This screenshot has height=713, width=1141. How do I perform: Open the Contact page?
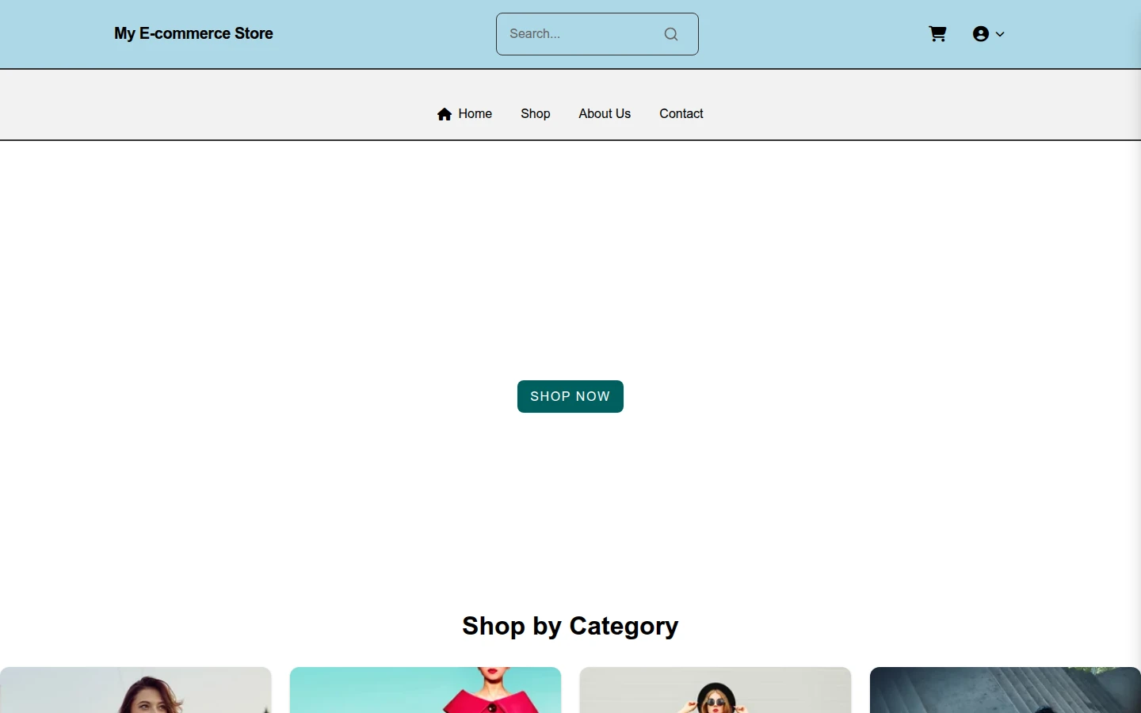coord(681,114)
